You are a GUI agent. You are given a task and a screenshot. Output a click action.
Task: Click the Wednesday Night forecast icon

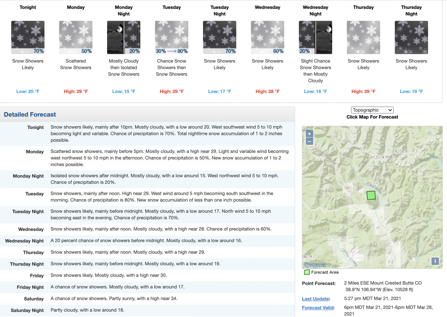316,38
